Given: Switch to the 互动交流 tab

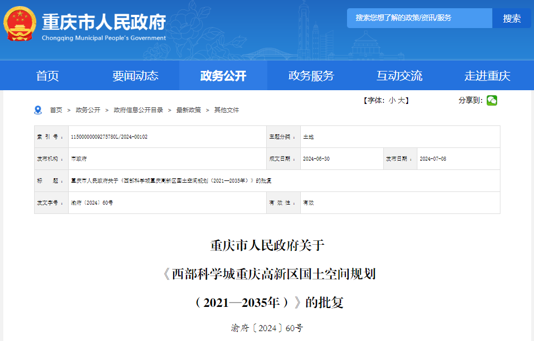Looking at the screenshot, I should [400, 75].
